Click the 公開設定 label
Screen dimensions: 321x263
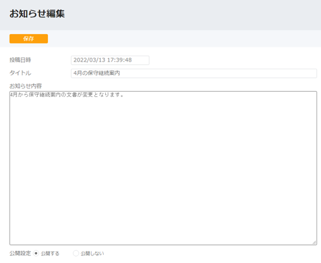coord(21,253)
